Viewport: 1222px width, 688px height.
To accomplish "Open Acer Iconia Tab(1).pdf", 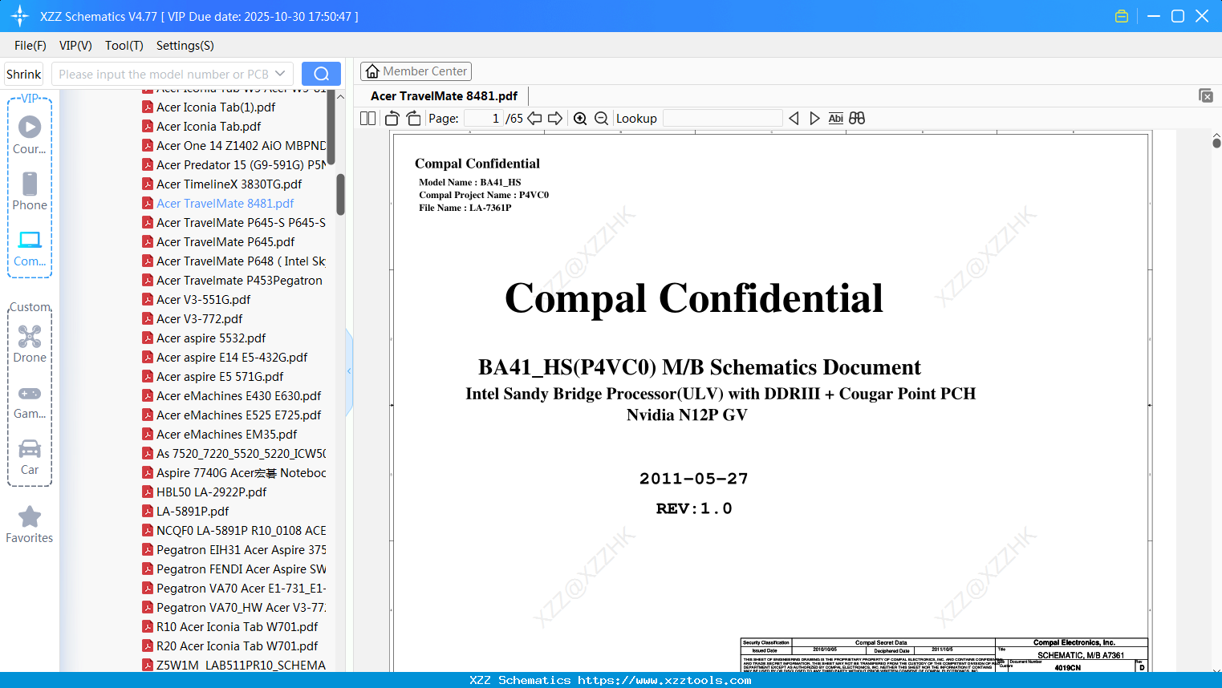I will pyautogui.click(x=216, y=107).
